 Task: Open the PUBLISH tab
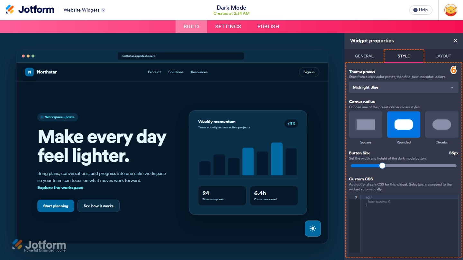pyautogui.click(x=268, y=27)
